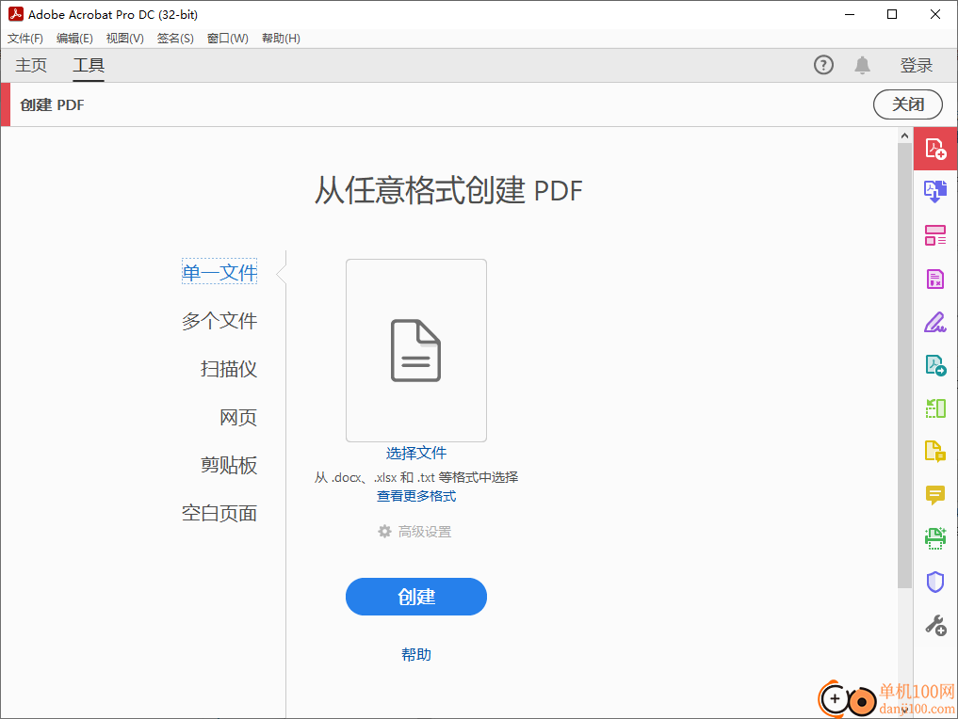The height and width of the screenshot is (719, 958).
Task: Click the 从任意格式创建 PDF heading
Action: click(448, 190)
